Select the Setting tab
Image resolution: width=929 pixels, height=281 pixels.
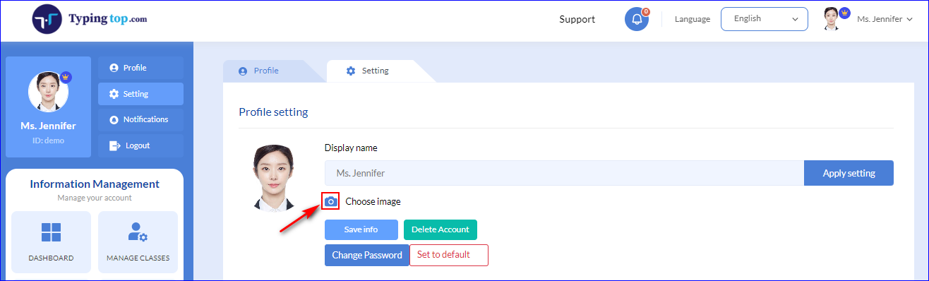click(376, 71)
